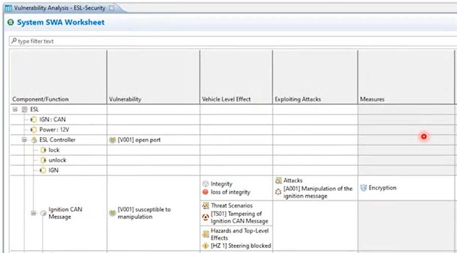Screen dimensions: 457x253
Task: Click the lock function icon
Action: click(x=43, y=150)
